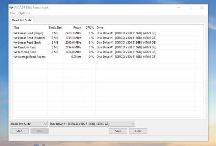Save the benchmark results
Viewport: 216px width, 146px height.
click(x=118, y=131)
